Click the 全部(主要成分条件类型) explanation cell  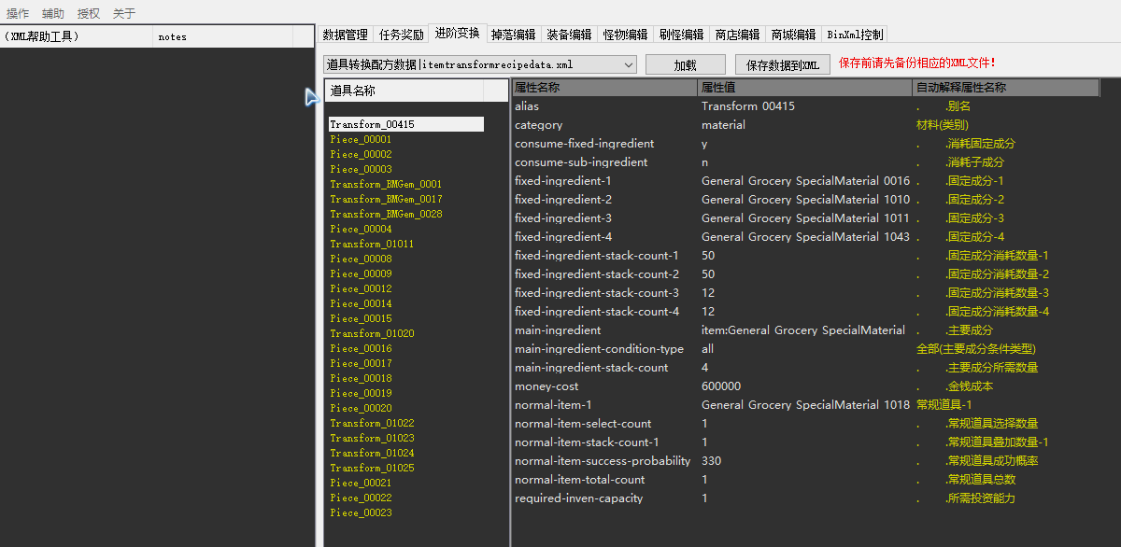(x=975, y=349)
